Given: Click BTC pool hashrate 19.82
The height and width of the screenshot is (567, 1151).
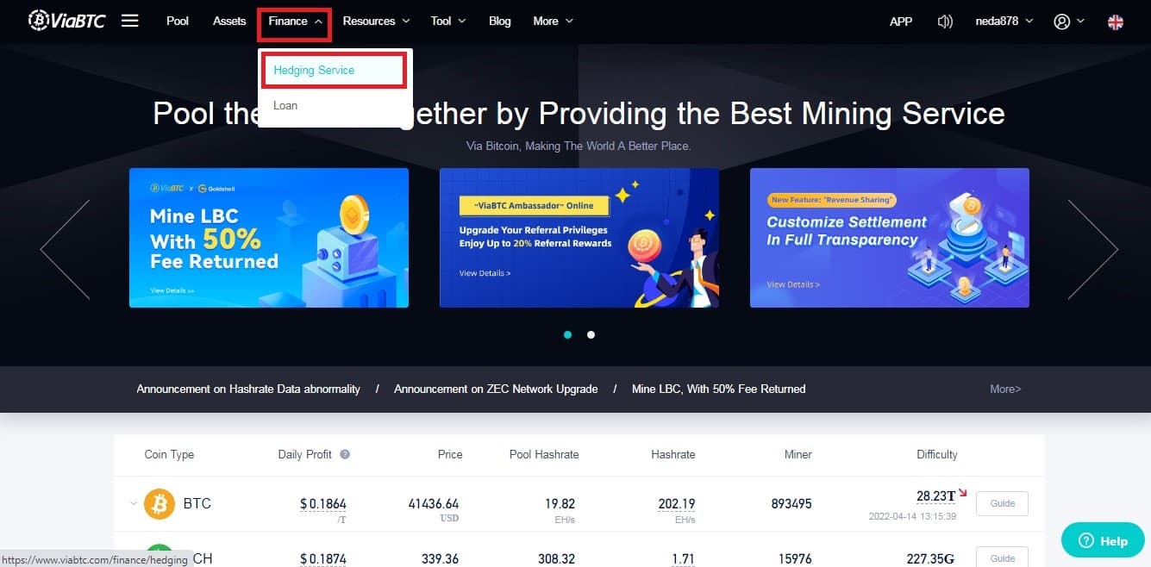Looking at the screenshot, I should [560, 503].
